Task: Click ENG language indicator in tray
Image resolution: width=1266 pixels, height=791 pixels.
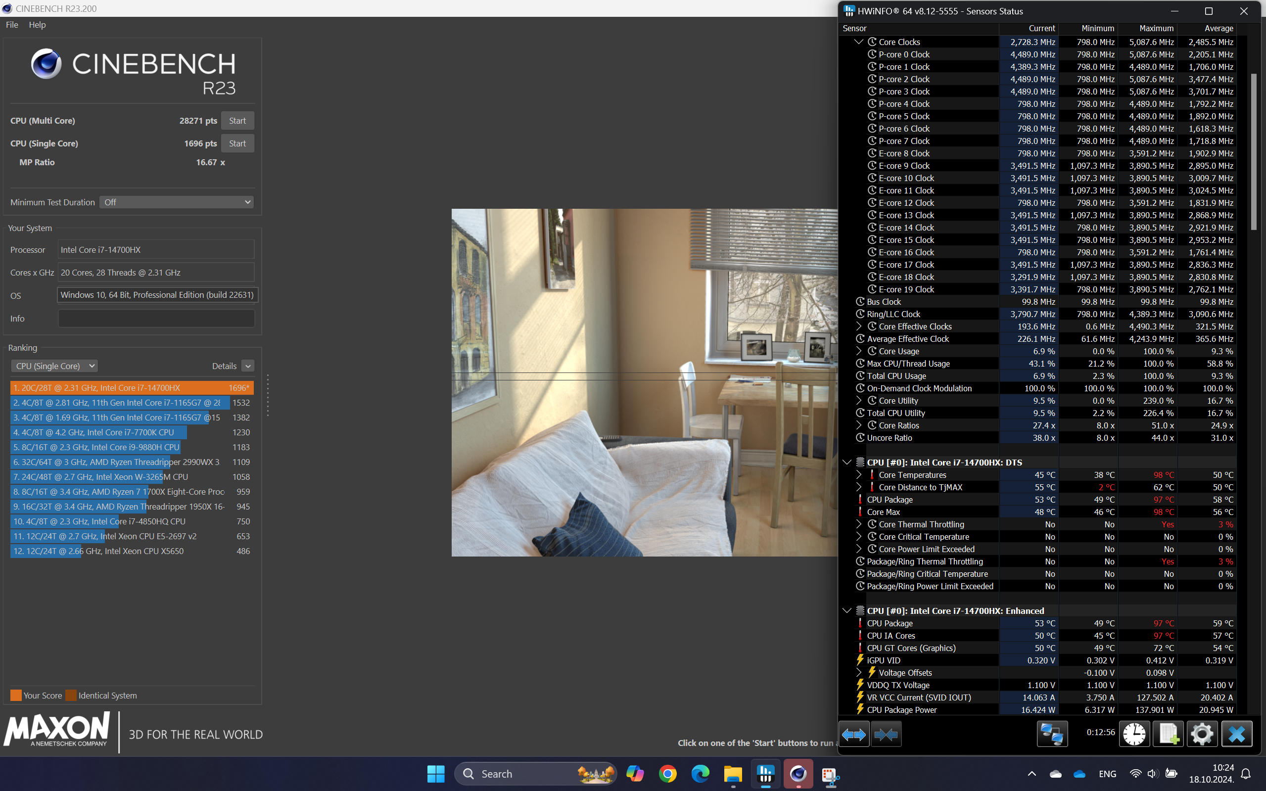Action: [1108, 774]
